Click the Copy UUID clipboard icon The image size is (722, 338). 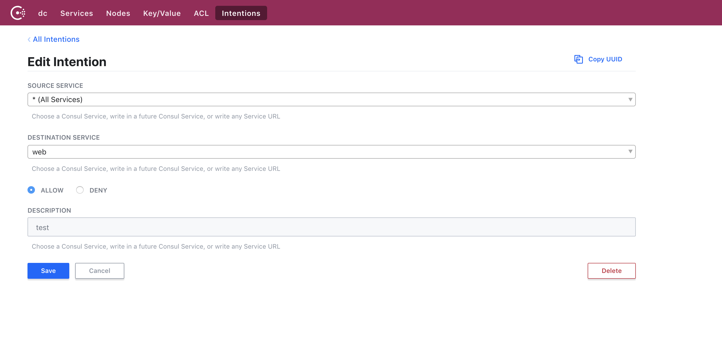pyautogui.click(x=578, y=59)
